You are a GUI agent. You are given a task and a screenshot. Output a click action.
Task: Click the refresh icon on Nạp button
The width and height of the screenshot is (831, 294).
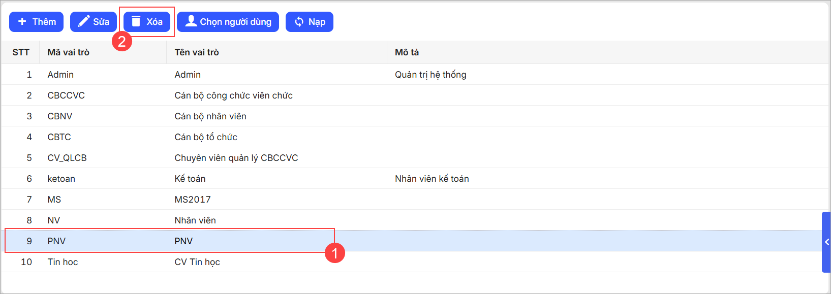299,22
